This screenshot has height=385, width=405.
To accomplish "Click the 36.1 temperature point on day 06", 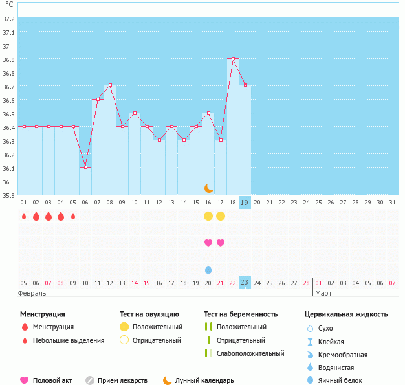I will (85, 167).
